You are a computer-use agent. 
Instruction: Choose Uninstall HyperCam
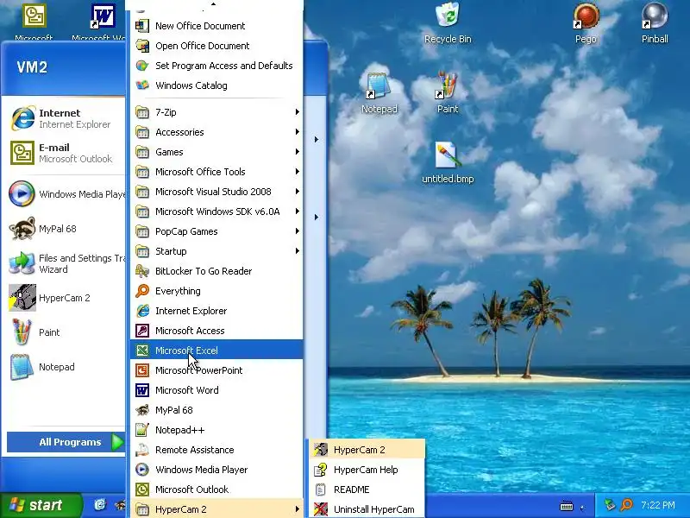tap(367, 509)
